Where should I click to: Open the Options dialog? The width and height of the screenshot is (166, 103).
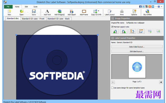(x=134, y=12)
